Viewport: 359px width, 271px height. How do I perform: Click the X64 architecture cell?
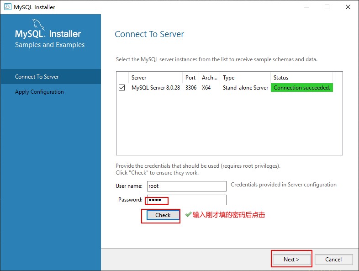click(x=206, y=88)
